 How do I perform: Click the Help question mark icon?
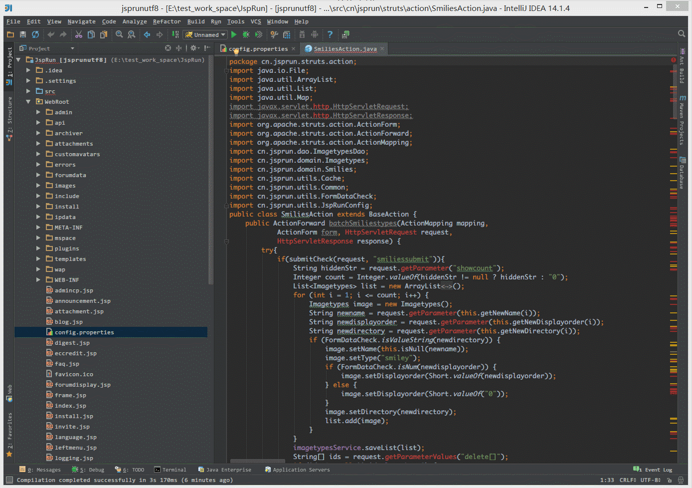(330, 34)
